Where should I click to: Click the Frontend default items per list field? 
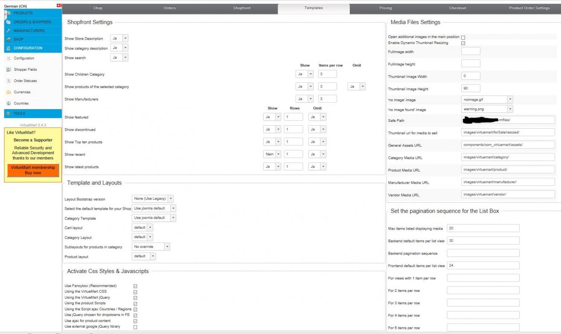pyautogui.click(x=483, y=265)
